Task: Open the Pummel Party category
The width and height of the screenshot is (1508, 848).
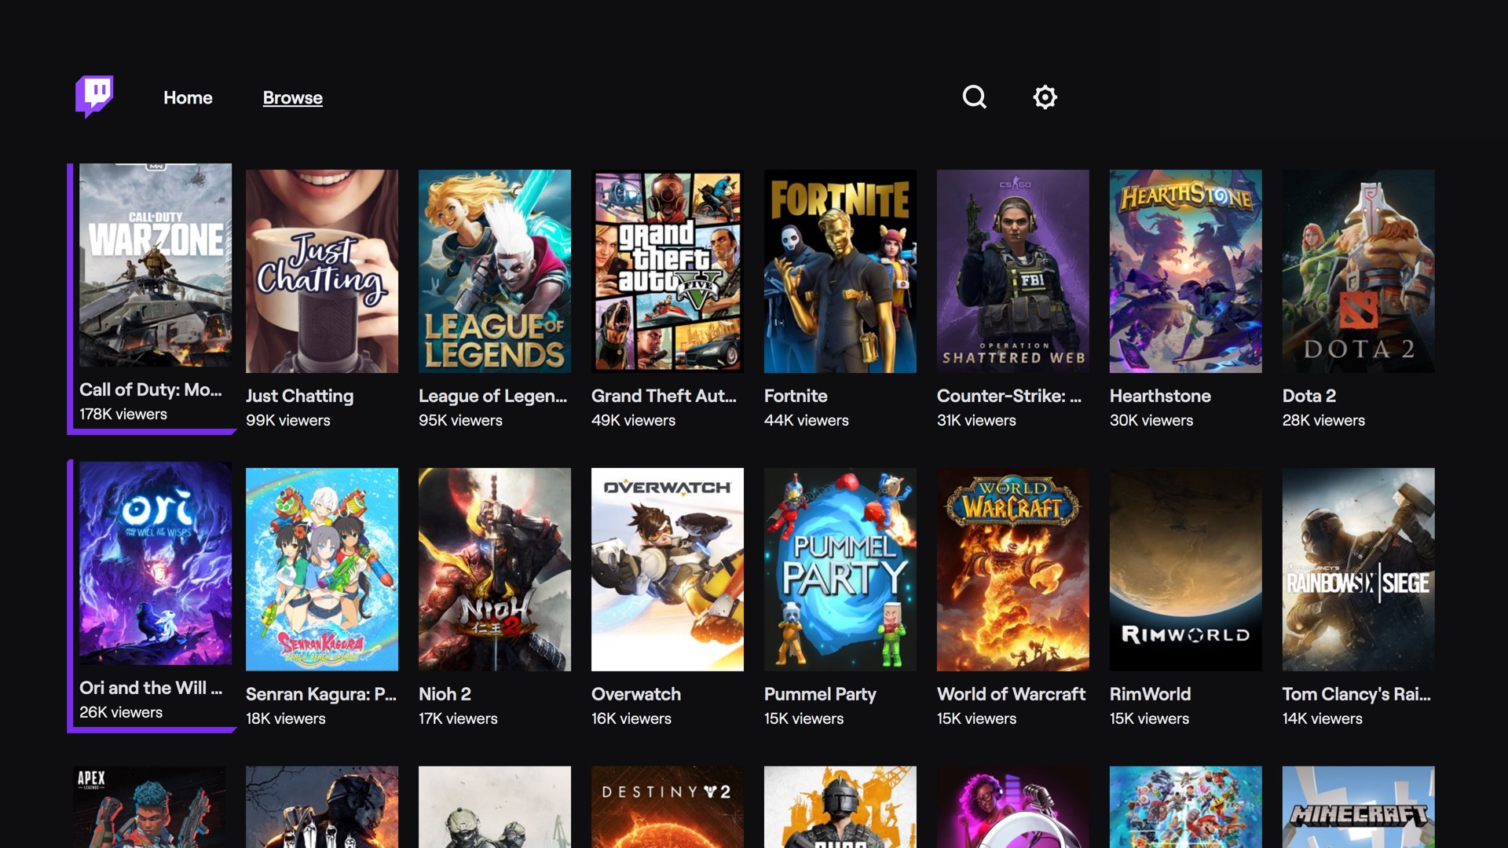Action: 840,569
